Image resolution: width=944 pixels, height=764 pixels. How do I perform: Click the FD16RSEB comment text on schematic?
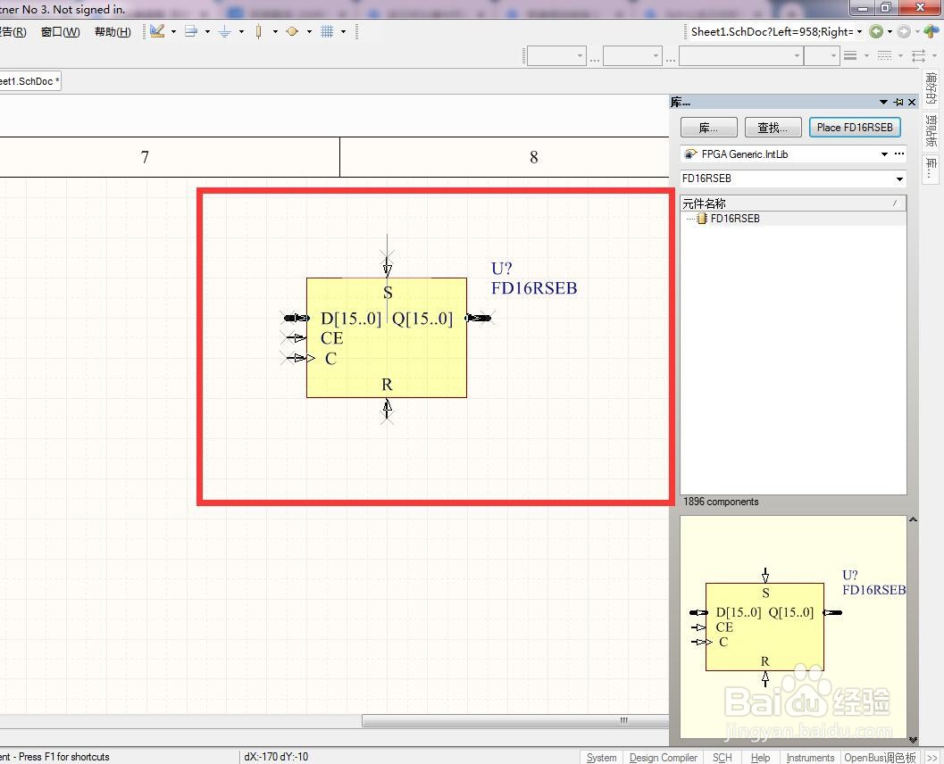point(534,288)
